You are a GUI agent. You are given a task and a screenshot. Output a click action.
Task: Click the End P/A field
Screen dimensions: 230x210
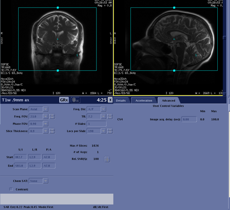pyautogui.click(x=49, y=166)
